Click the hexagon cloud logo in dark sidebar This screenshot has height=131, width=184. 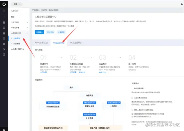4,4
